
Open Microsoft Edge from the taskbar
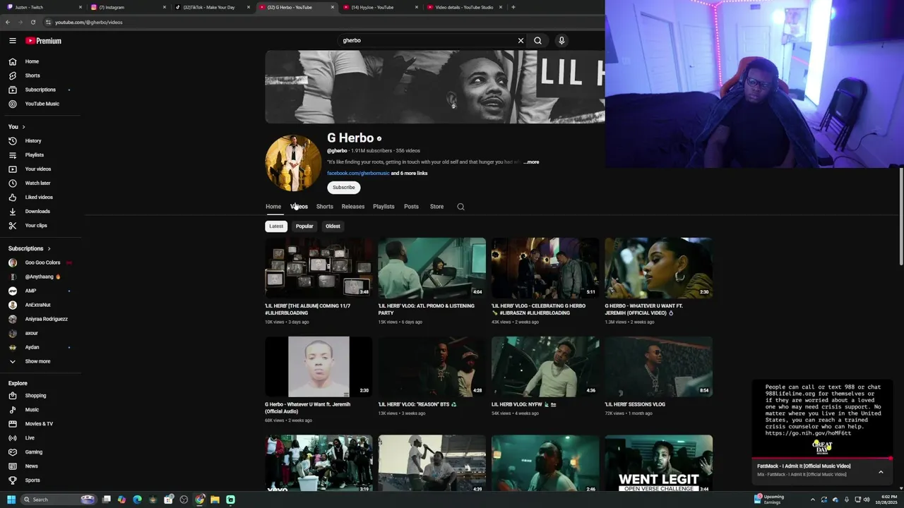pos(137,500)
